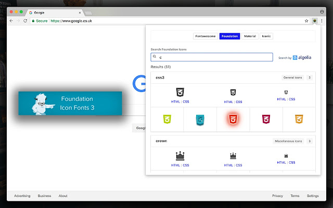Open the Settings footer link
The image size is (333, 208).
[x=313, y=196]
